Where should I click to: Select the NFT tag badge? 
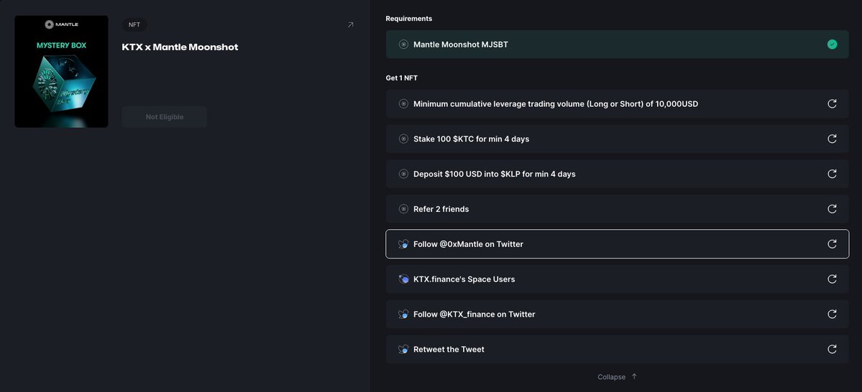coord(134,24)
